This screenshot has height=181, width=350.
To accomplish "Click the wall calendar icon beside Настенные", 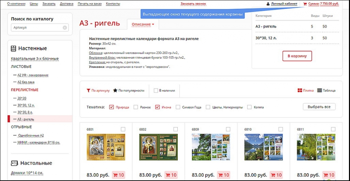I will click(14, 48).
